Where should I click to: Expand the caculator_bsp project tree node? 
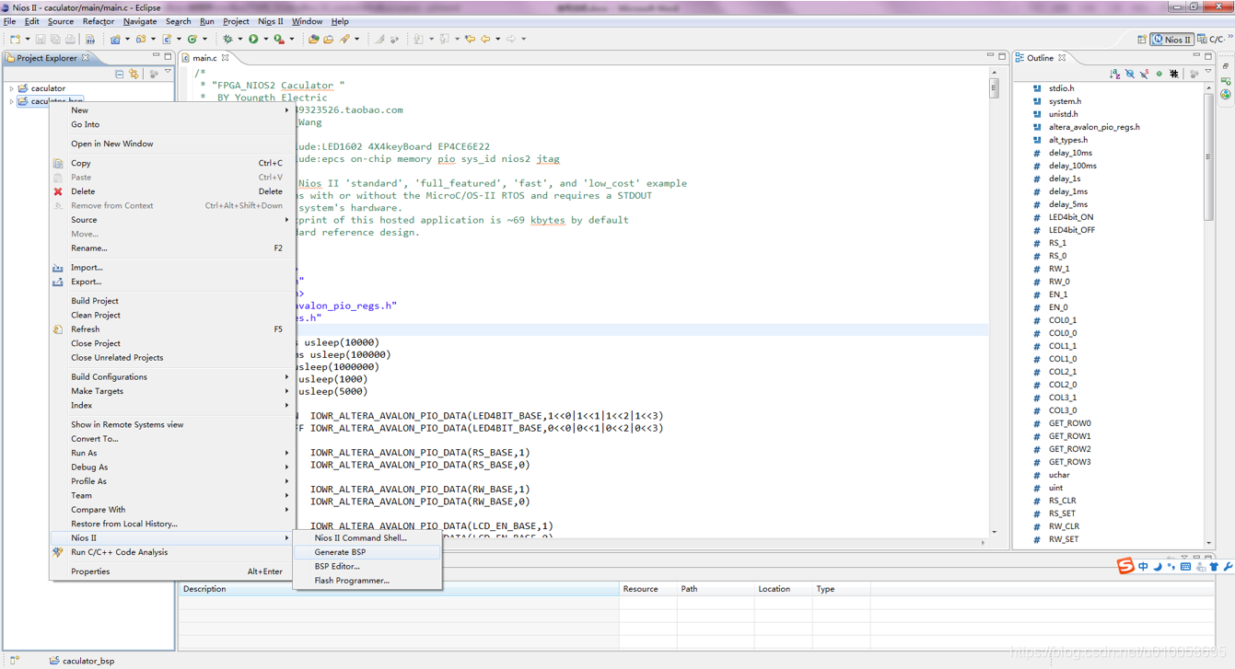pos(12,101)
